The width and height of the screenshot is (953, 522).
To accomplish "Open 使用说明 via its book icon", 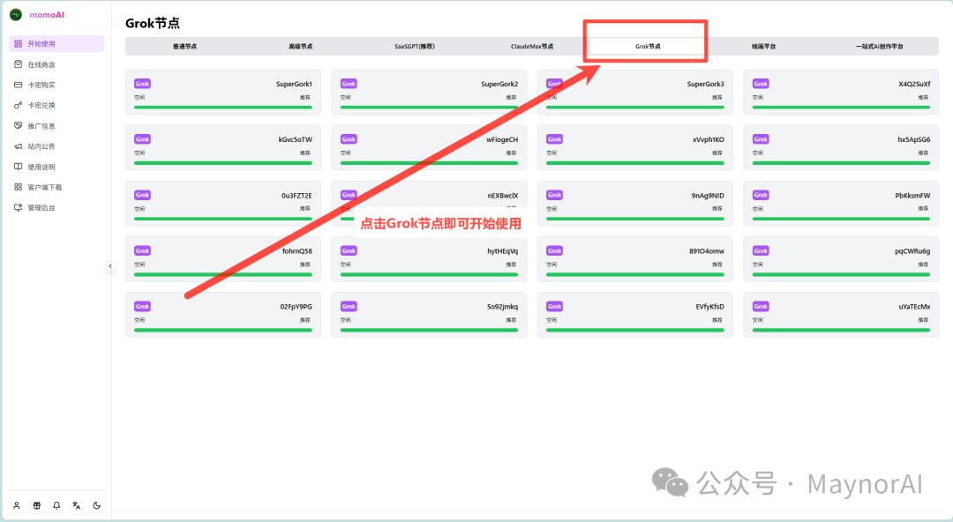I will tap(19, 167).
